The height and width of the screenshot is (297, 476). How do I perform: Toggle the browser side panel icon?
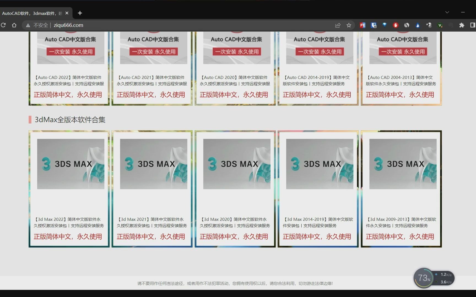473,25
